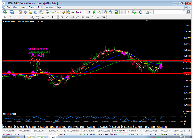Screen dimensions: 193x138
Task: Switch chart to Candlesticks style
Action: click(x=94, y=12)
